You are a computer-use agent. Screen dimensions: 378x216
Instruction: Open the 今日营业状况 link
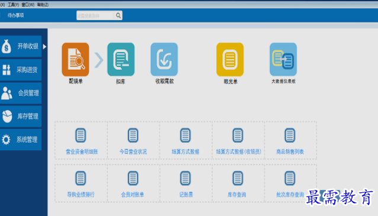[x=133, y=151]
